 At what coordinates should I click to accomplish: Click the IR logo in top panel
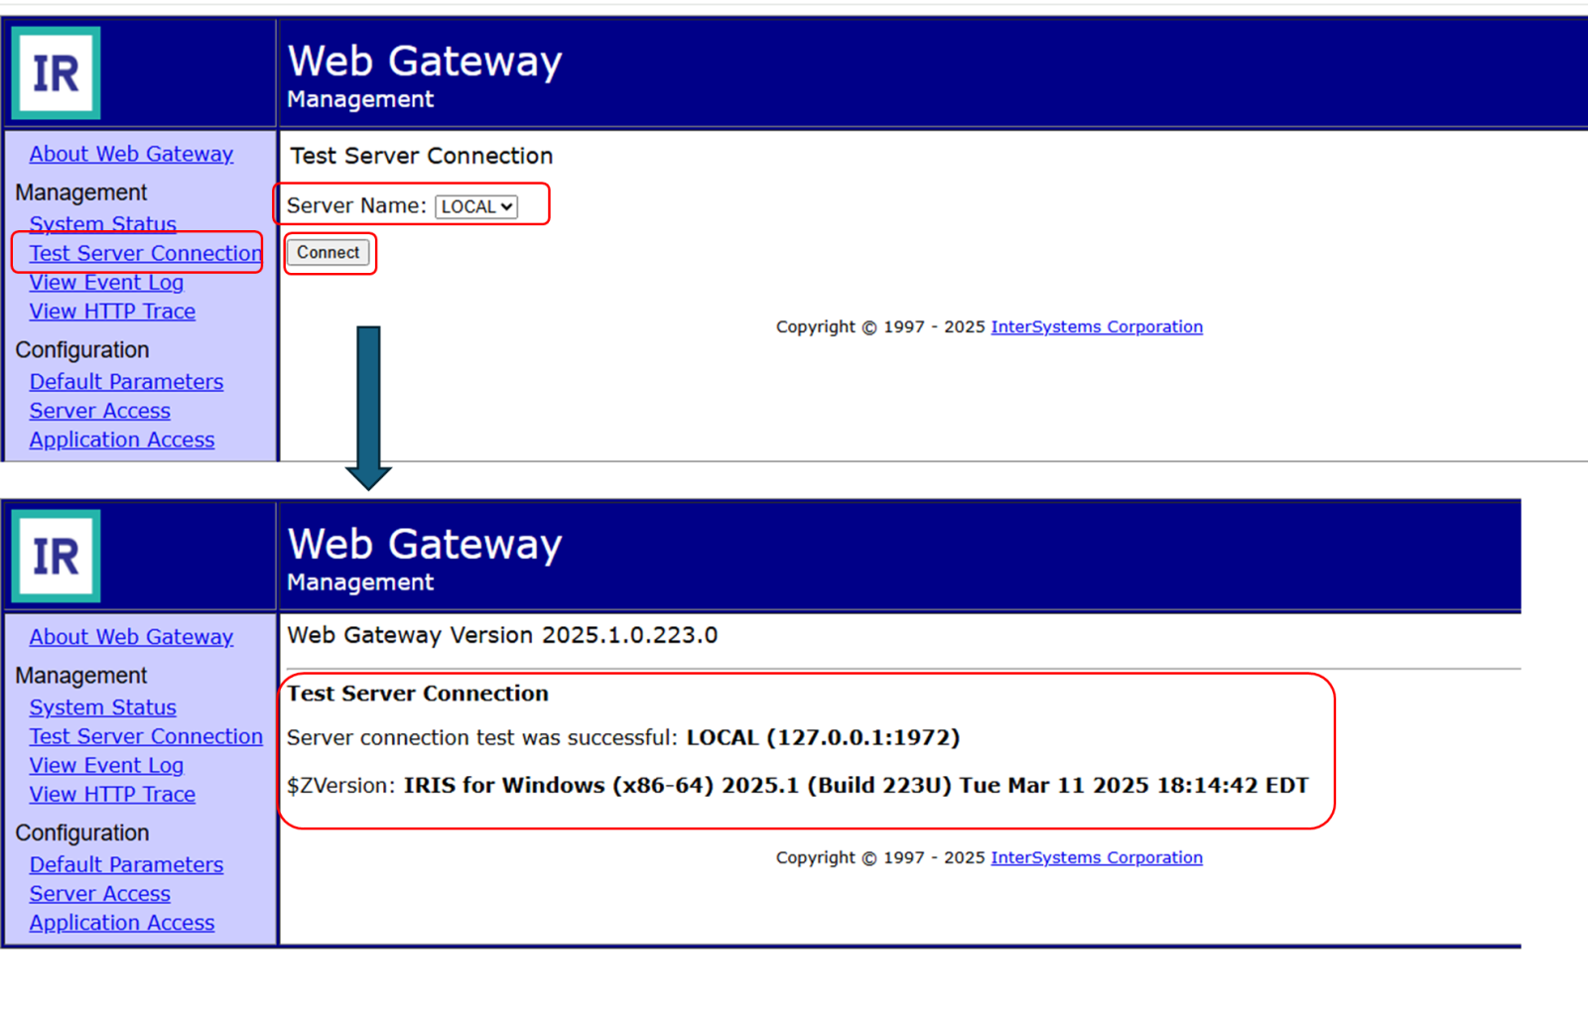(56, 73)
